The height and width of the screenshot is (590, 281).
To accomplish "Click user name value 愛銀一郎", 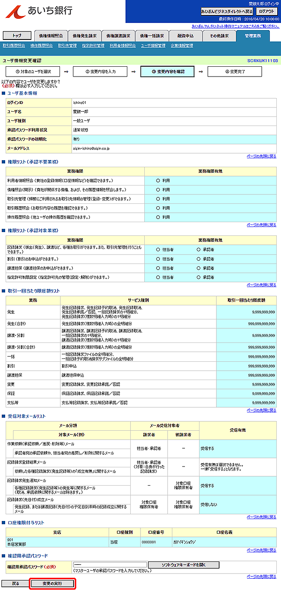I will 81,111.
